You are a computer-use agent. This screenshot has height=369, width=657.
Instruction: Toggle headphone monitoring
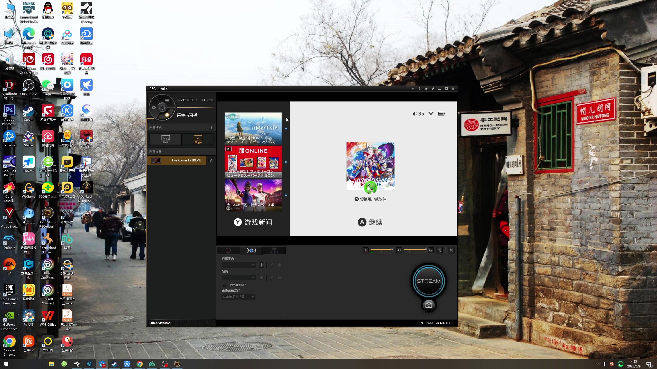click(x=431, y=250)
